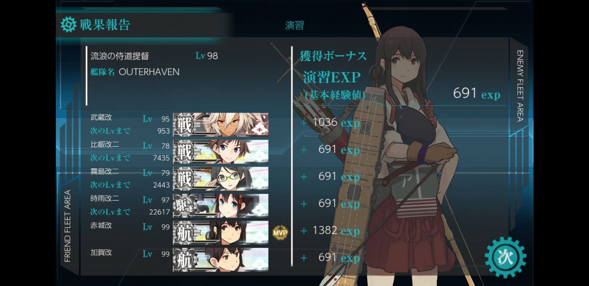Select the 時雨改二 destroyer portrait banner
Image resolution: width=589 pixels, height=286 pixels.
pyautogui.click(x=220, y=205)
